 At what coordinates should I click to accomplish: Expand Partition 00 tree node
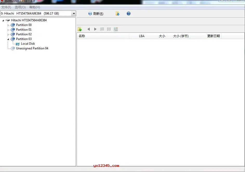coord(8,25)
